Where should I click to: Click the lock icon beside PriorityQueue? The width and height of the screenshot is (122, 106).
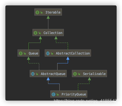[58, 94]
